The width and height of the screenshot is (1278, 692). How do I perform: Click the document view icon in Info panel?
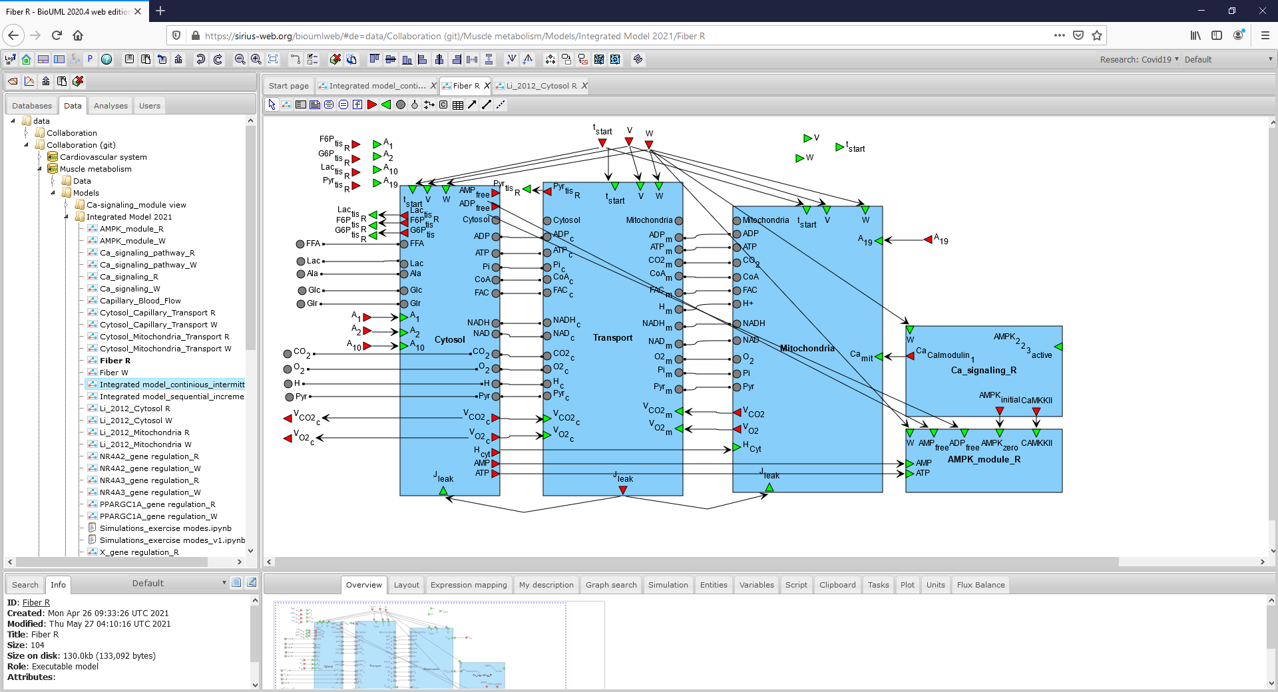click(x=236, y=583)
